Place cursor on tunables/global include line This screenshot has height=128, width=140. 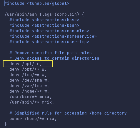[x=37, y=3]
